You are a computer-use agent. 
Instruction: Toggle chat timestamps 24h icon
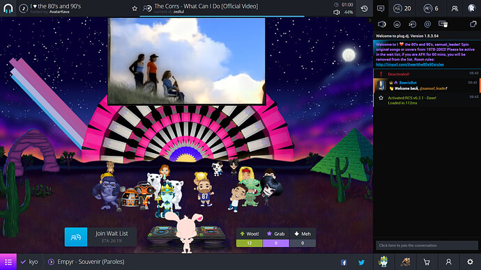(412, 24)
